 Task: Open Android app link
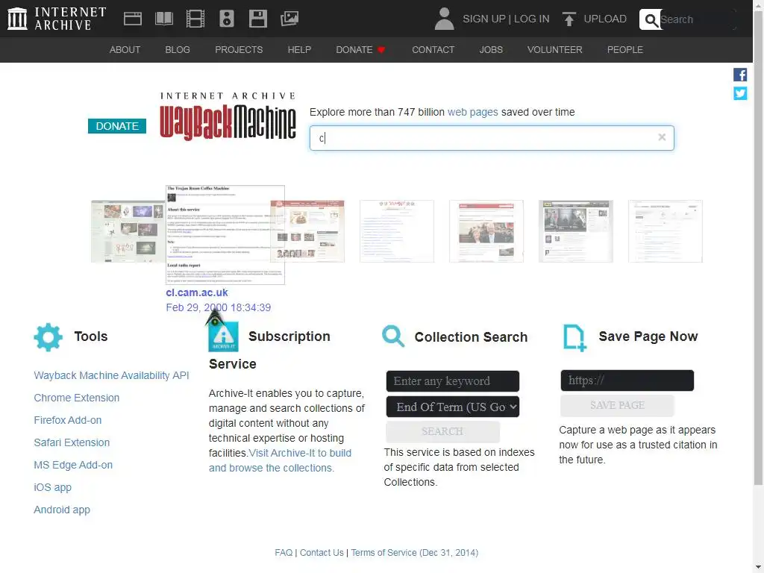click(x=62, y=510)
